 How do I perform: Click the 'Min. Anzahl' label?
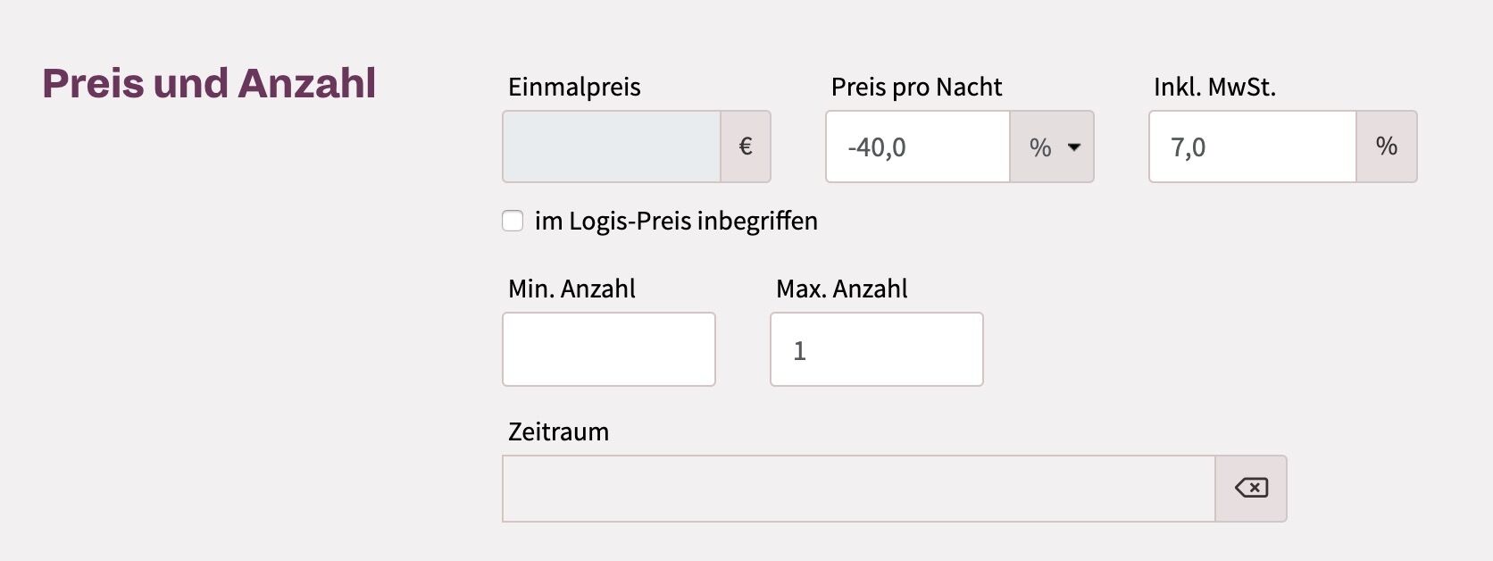click(571, 289)
